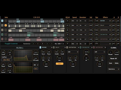Expand the MakeNoise preset dropdown
This screenshot has height=90, width=121.
tap(113, 69)
